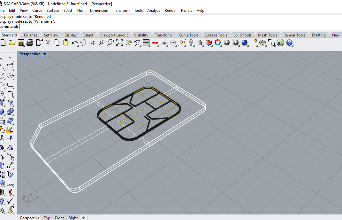Click the Object Snap circle icon
Screen dimensions: 342x220
(x=173, y=43)
